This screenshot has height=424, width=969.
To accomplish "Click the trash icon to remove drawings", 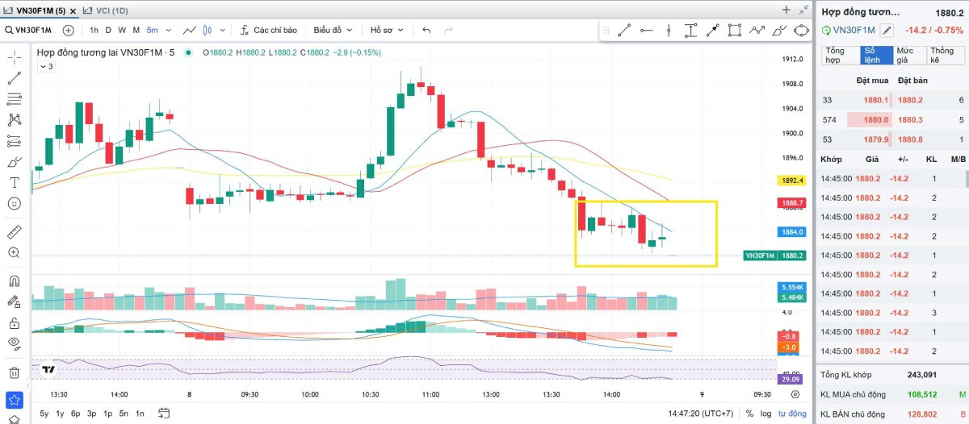I will (14, 372).
